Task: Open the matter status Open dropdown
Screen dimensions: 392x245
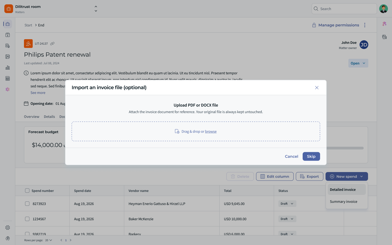Action: 358,63
